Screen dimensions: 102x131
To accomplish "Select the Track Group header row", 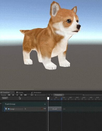I will (24, 104).
